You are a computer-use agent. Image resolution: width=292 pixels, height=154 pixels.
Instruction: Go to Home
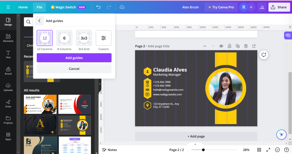click(x=23, y=7)
